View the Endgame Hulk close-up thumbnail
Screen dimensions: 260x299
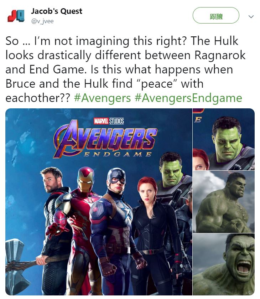point(224,139)
